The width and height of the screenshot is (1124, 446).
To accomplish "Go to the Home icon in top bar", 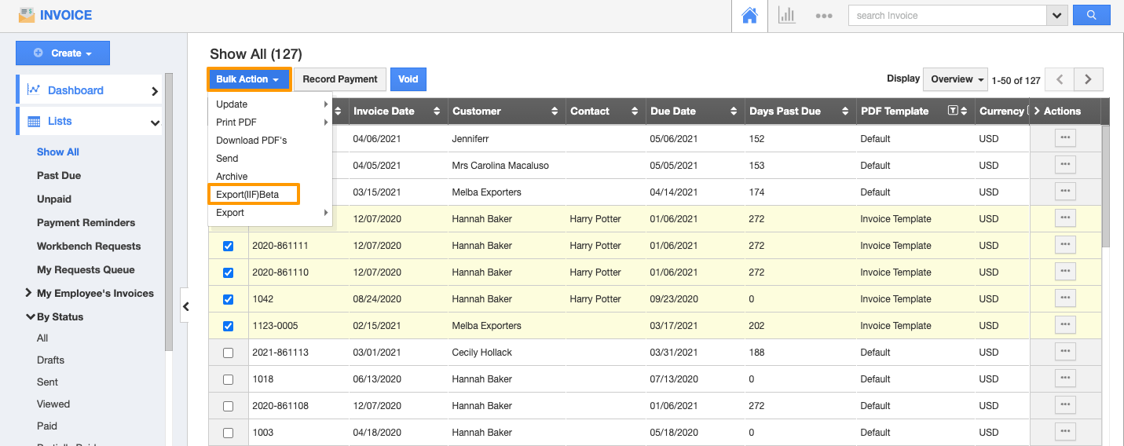I will tap(749, 16).
